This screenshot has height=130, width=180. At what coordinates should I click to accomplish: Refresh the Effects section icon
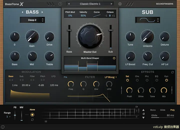[x=172, y=72]
